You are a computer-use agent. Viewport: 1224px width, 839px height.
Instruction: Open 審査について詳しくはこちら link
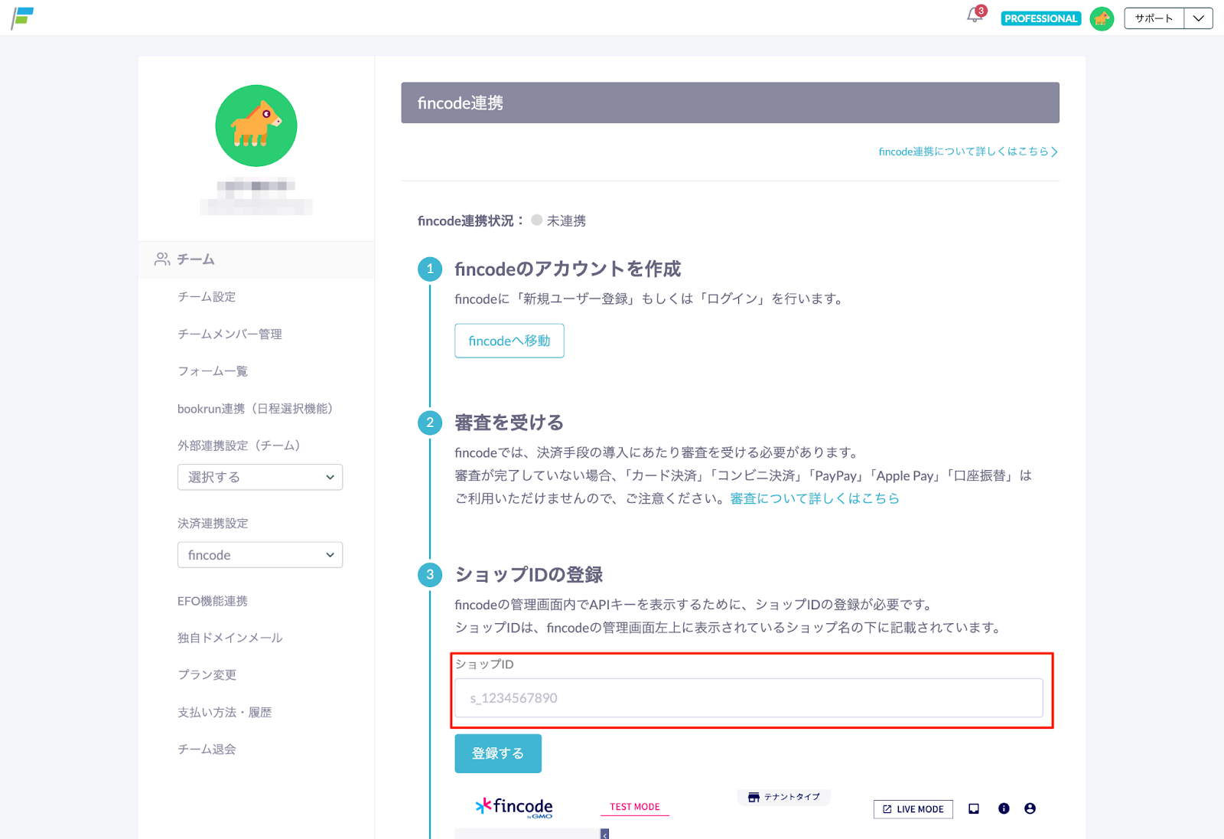(815, 498)
